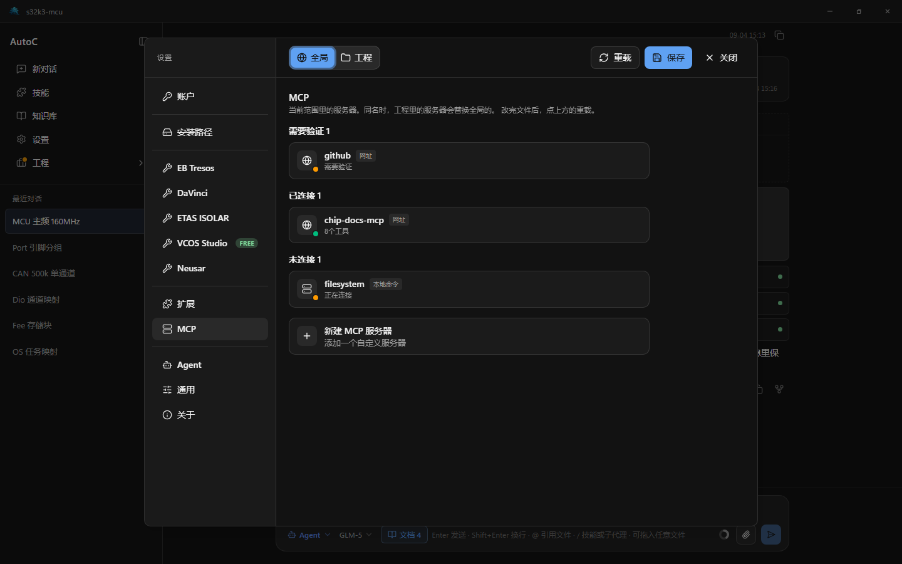Screen dimensions: 902x564
Task: Open Dio 通道映射 conversation
Action: pos(75,300)
